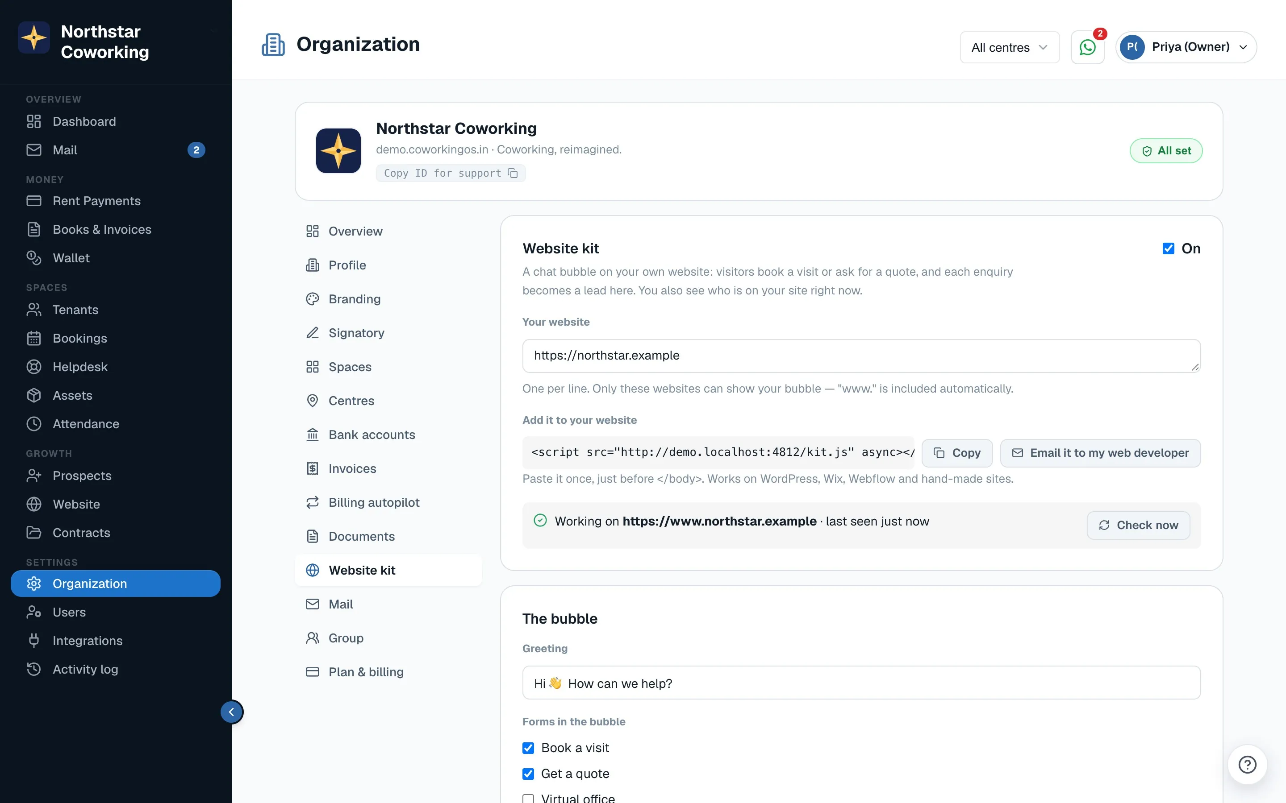Viewport: 1286px width, 803px height.
Task: Click the script src code snippet
Action: click(x=718, y=452)
